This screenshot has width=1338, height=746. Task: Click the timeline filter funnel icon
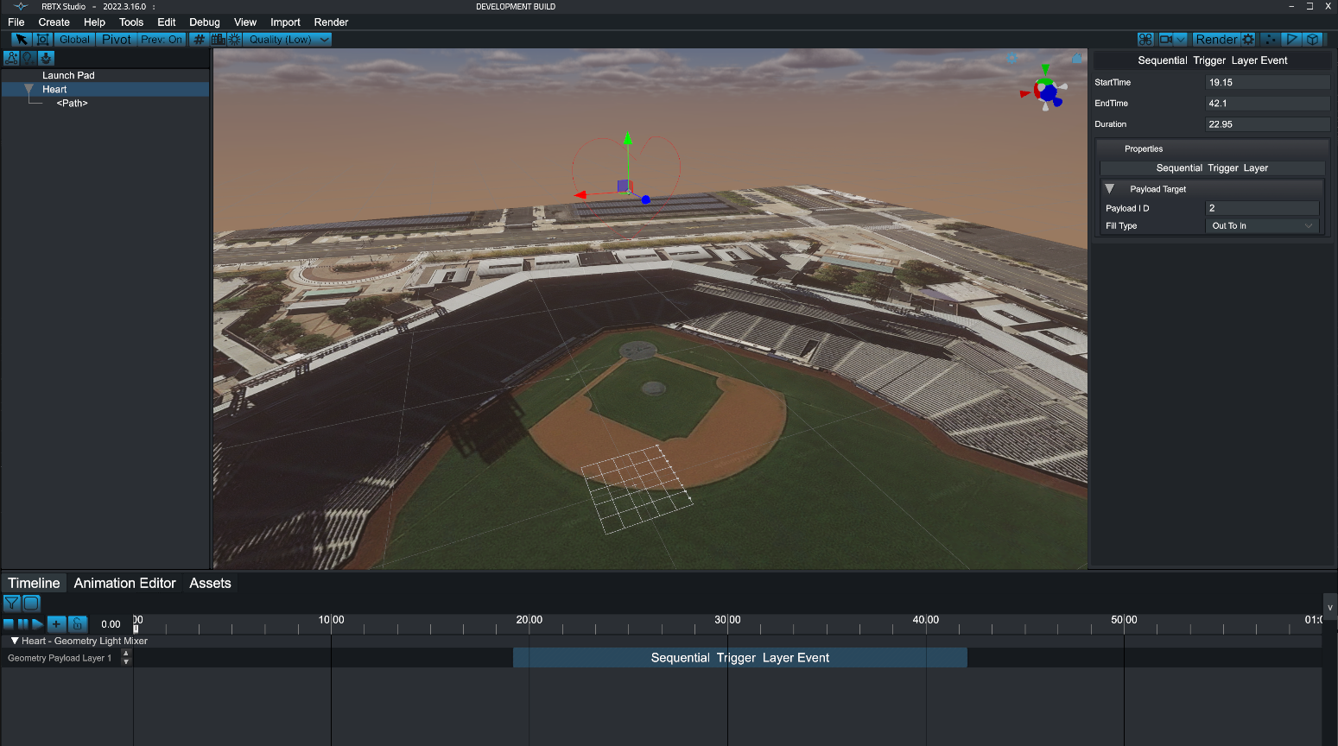coord(11,603)
